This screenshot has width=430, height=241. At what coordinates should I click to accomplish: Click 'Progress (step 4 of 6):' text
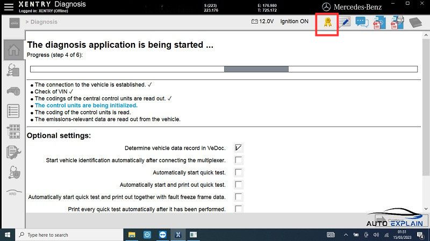55,55
